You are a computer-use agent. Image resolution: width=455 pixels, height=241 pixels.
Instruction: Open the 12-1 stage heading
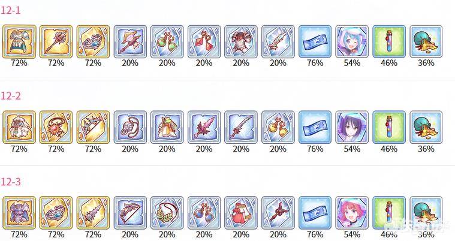tap(10, 10)
